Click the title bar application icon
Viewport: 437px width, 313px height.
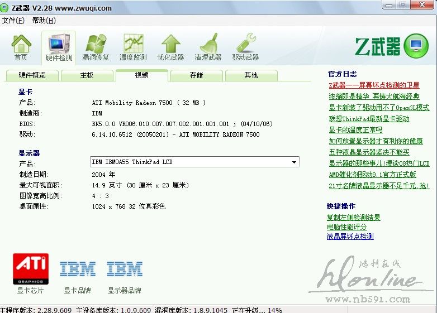4,8
